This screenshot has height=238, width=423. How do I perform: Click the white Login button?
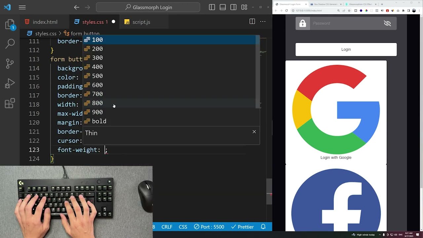(x=346, y=49)
